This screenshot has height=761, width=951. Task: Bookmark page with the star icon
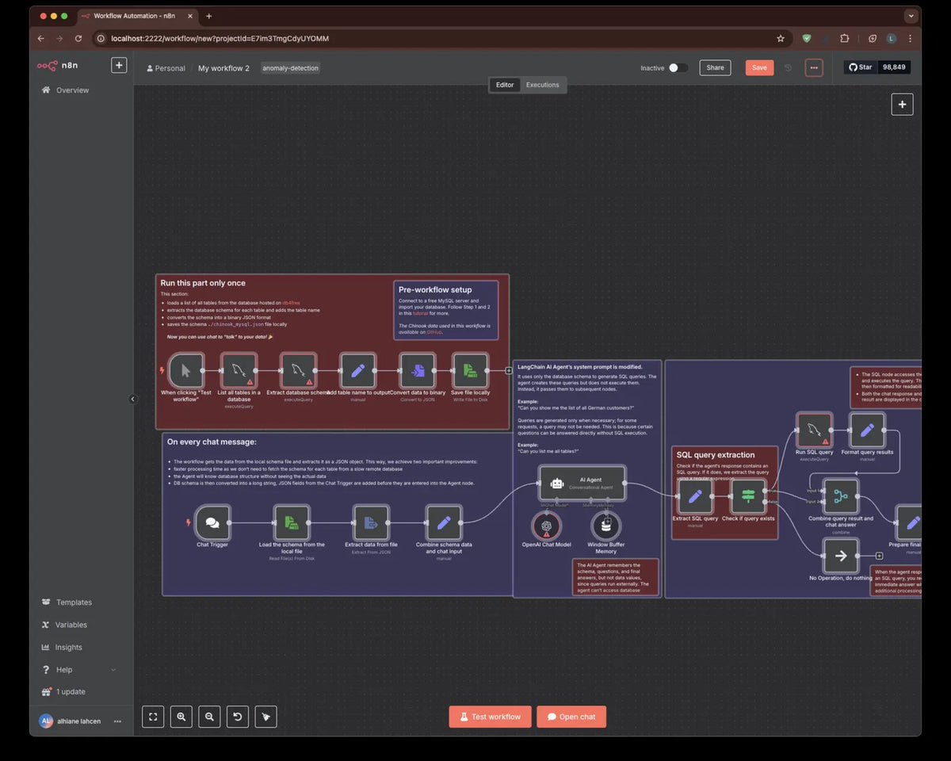[x=781, y=38]
